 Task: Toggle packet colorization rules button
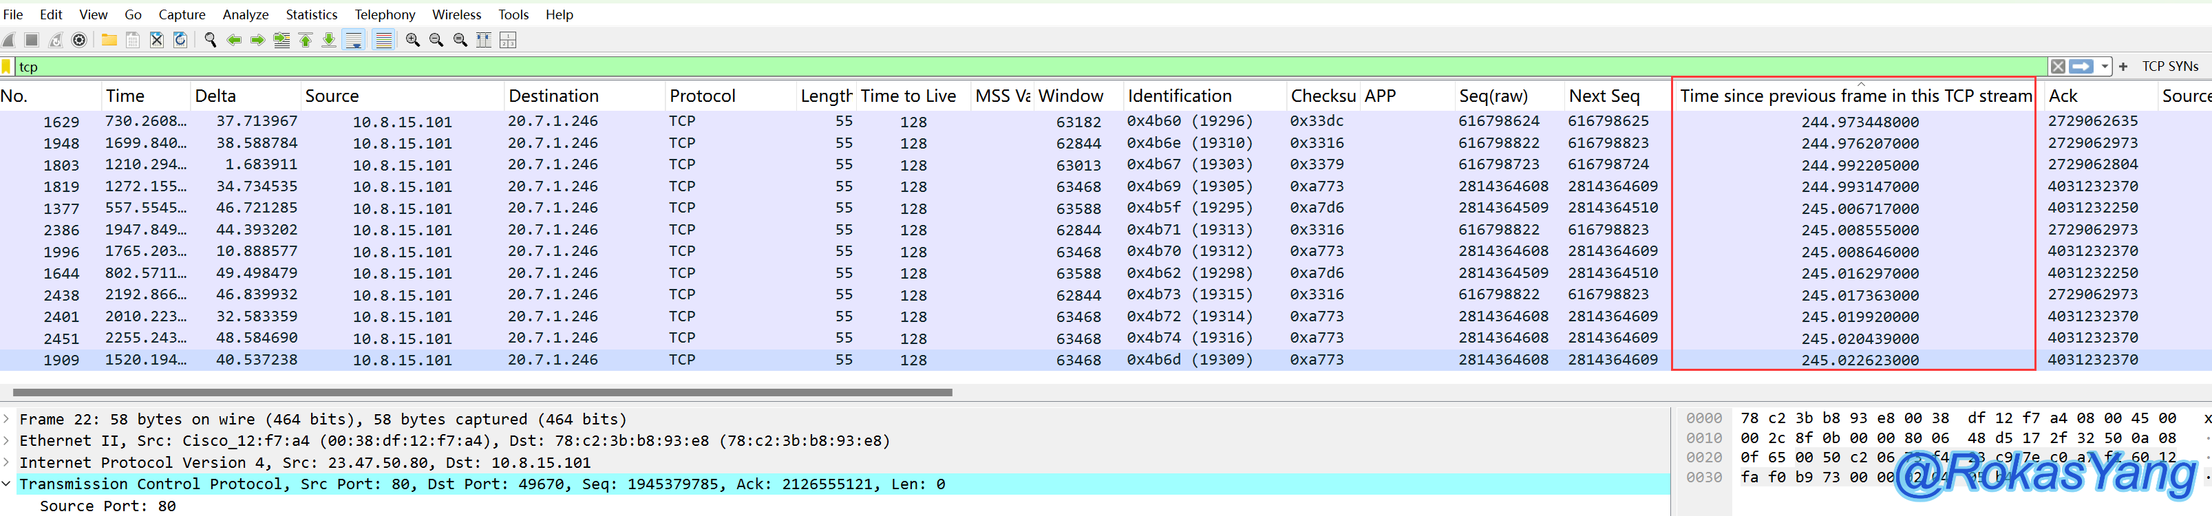click(x=383, y=39)
